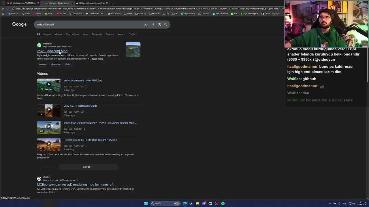Switch to the Images tab

(47, 34)
